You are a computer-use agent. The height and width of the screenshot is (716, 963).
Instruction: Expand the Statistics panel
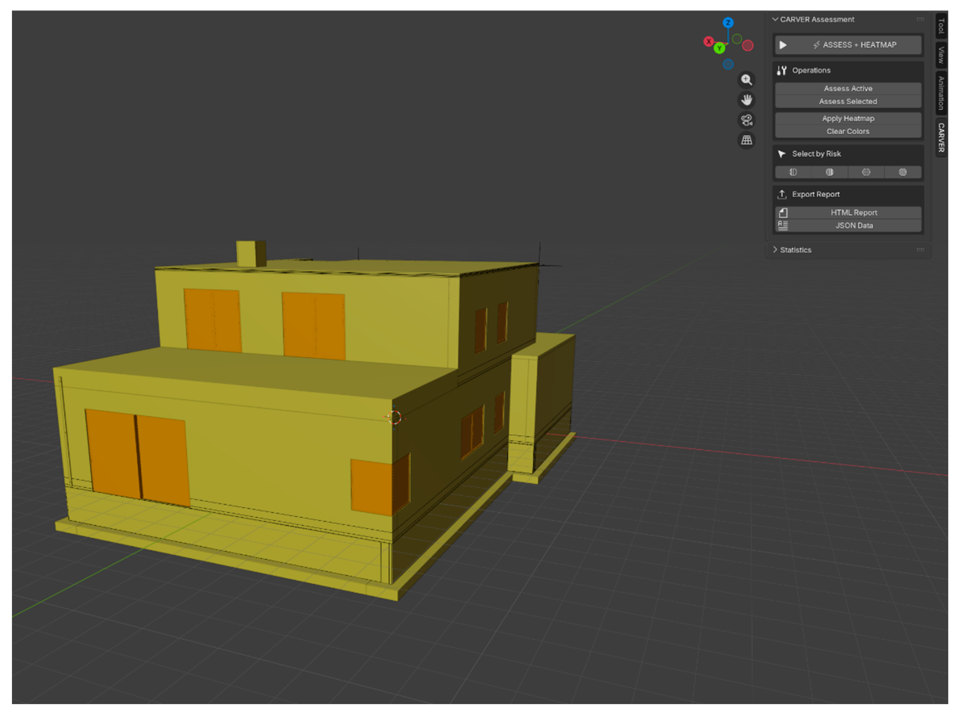click(775, 250)
